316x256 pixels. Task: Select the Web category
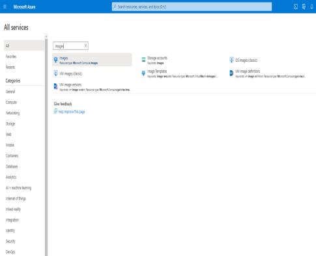8,134
